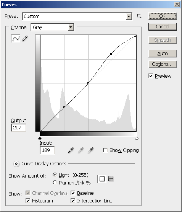Toggle the Preview checkbox
This screenshot has width=182, height=212.
[x=151, y=76]
